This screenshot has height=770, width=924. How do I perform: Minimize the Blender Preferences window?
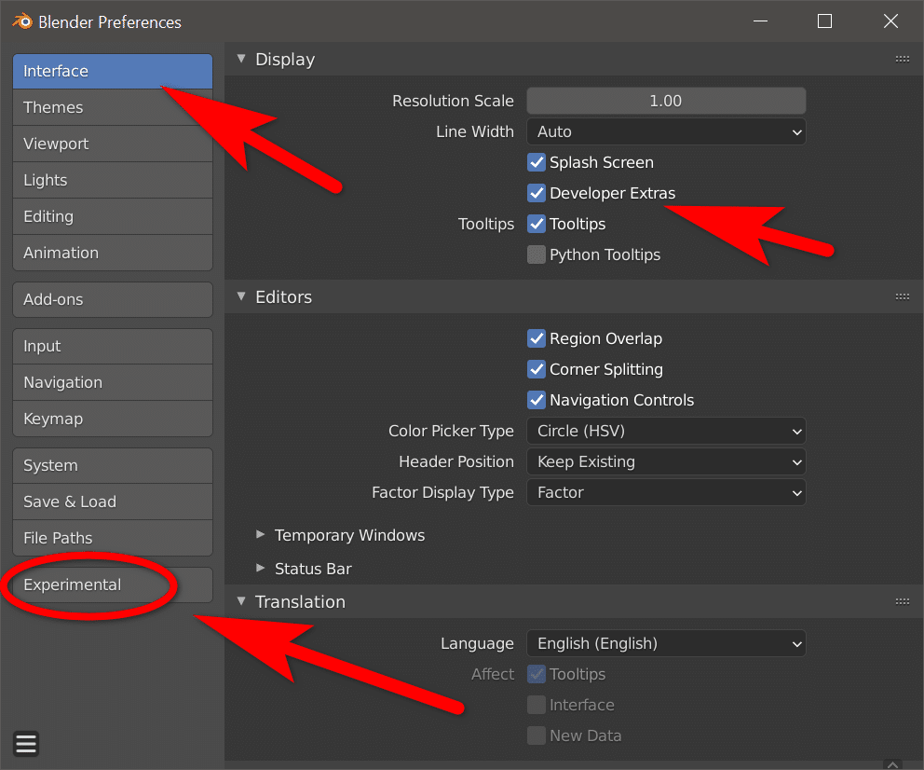[760, 21]
